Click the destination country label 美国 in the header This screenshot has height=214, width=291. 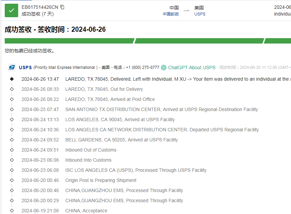(x=199, y=8)
